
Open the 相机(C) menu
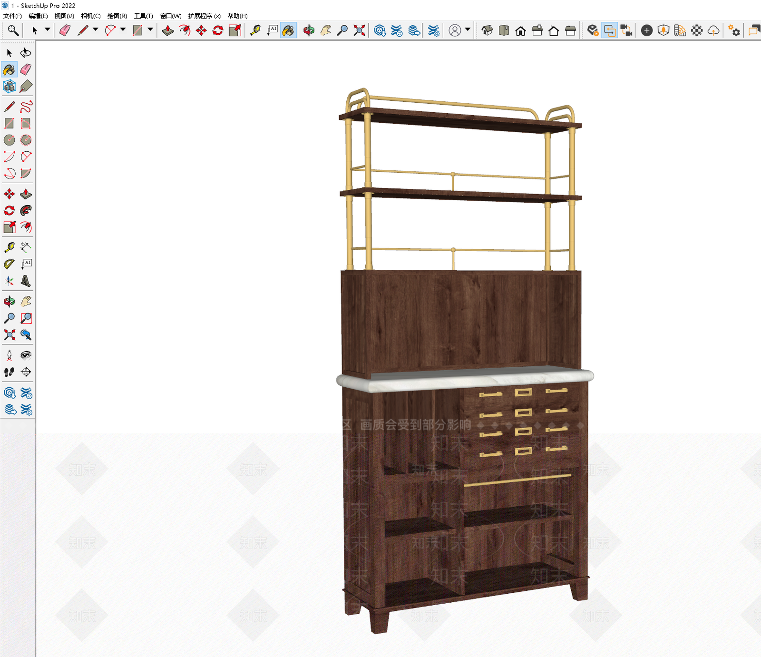coord(91,16)
